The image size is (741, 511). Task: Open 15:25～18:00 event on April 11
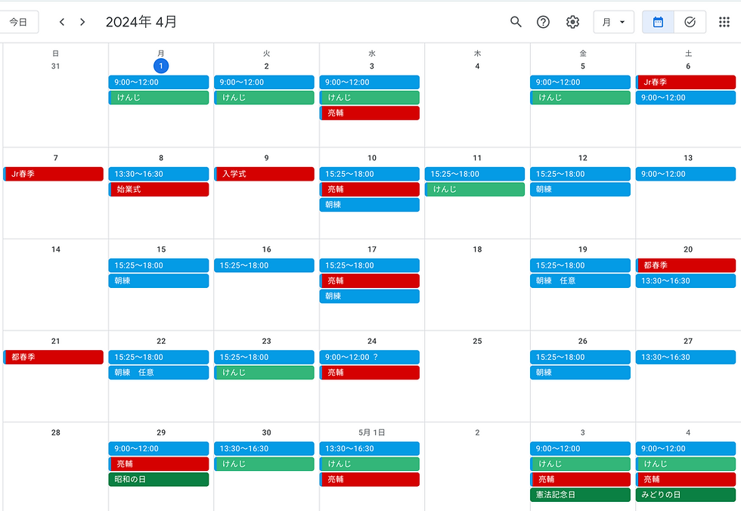(475, 174)
